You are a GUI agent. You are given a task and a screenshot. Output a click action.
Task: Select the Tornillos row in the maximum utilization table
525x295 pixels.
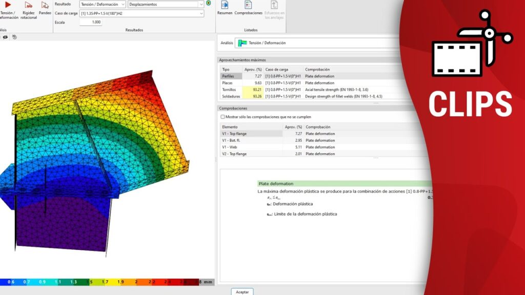(229, 90)
